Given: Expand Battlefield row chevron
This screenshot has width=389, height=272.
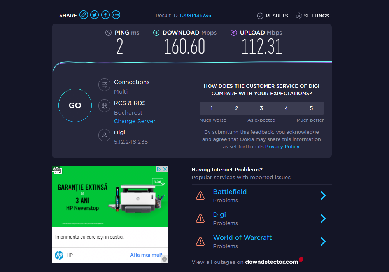Looking at the screenshot, I should (323, 195).
